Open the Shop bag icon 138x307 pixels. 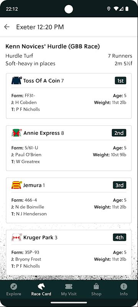pyautogui.click(x=96, y=287)
